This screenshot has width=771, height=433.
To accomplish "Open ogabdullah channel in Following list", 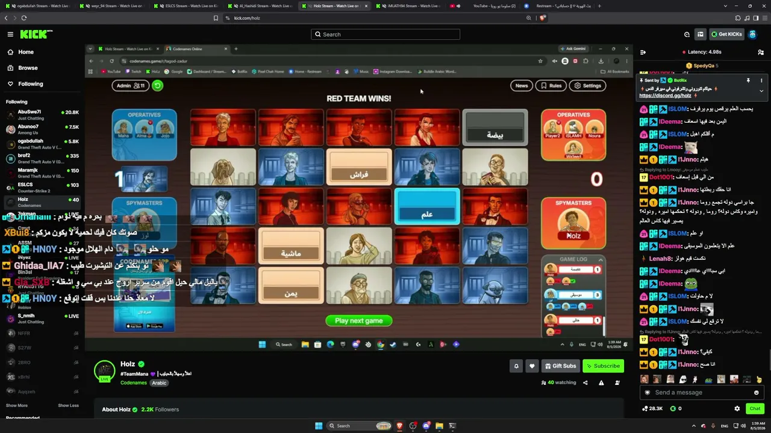I will tap(42, 144).
